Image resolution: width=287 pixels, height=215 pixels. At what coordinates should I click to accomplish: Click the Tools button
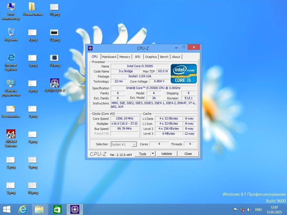tap(143, 154)
